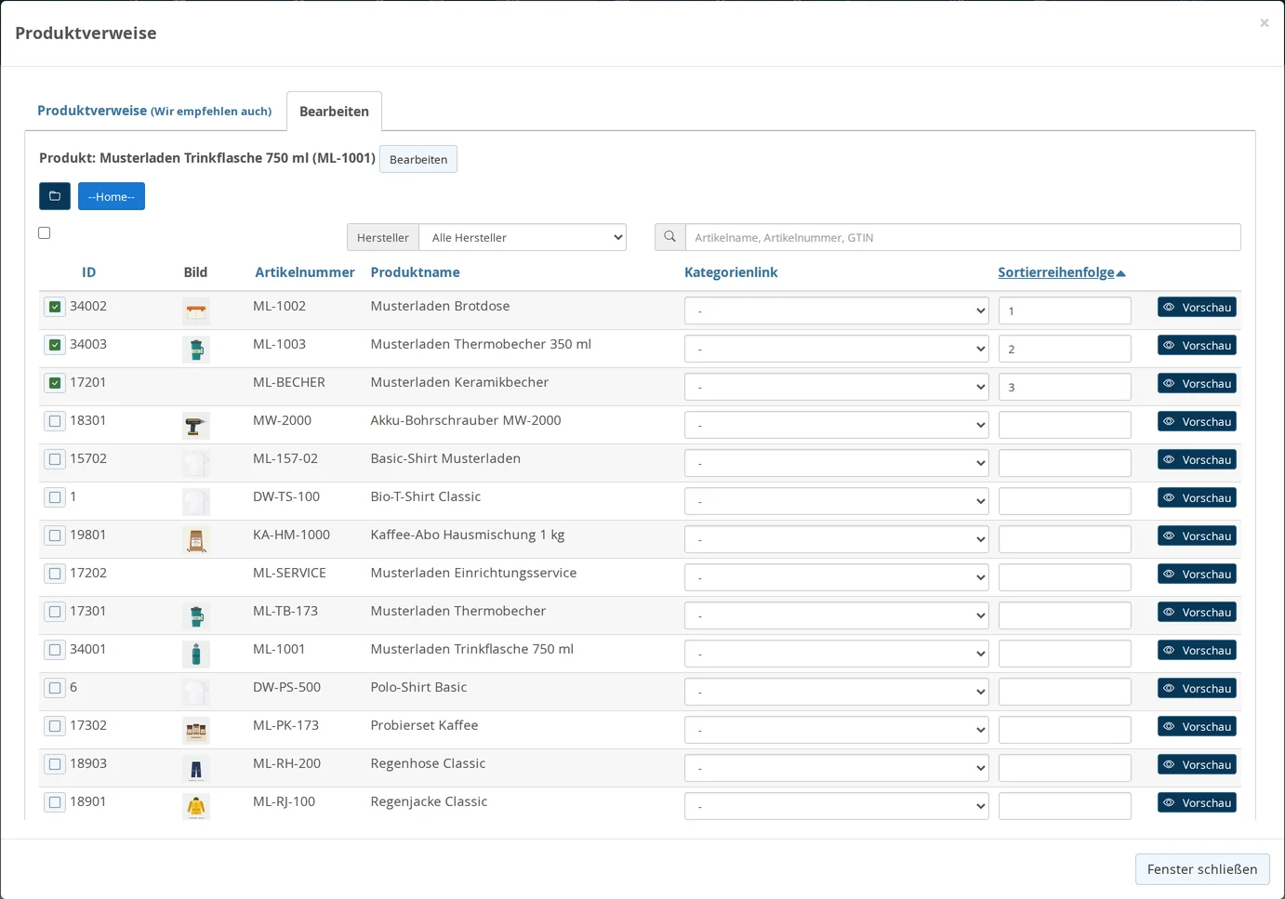Expand Kategorienlink select for Kaffee-Abo Hausmischung
This screenshot has height=899, width=1285.
837,539
